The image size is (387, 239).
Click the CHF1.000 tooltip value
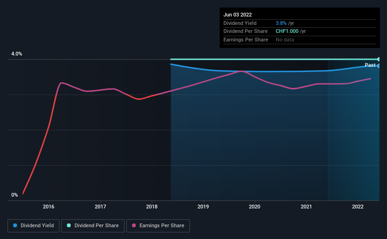click(x=287, y=31)
